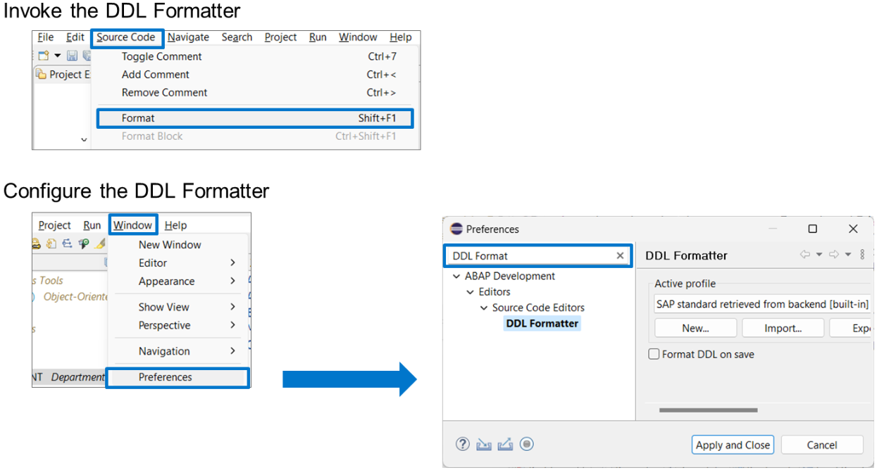Choose New Window menu entry
This screenshot has width=877, height=470.
coord(179,245)
